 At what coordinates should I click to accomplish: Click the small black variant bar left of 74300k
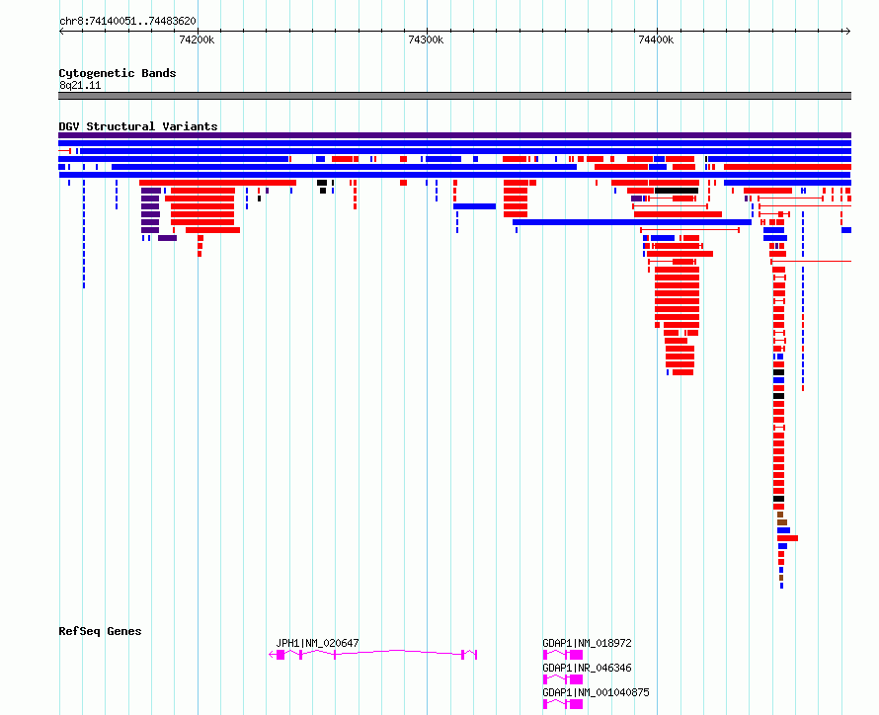(x=322, y=183)
